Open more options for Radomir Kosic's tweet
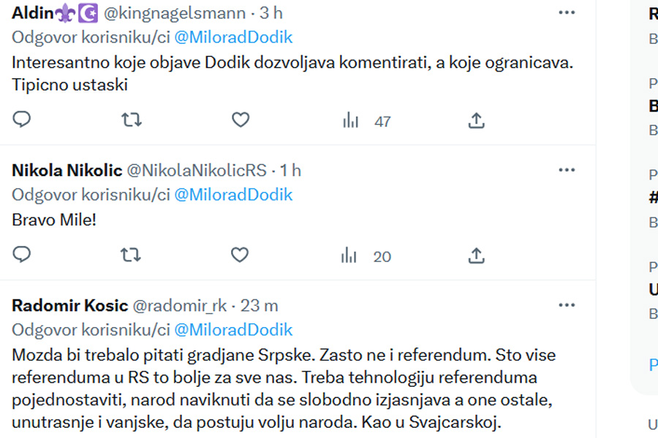 tap(567, 305)
